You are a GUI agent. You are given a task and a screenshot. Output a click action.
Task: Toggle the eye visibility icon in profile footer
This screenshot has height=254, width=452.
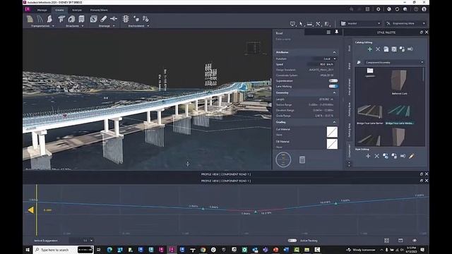point(415,241)
